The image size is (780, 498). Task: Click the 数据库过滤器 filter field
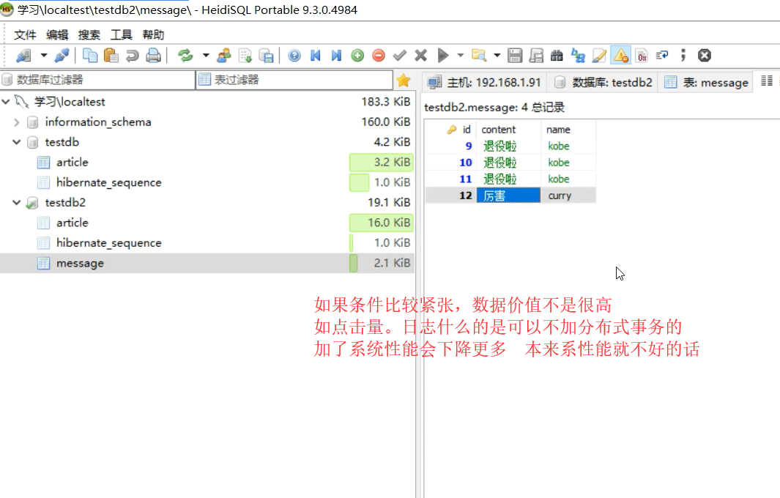97,80
